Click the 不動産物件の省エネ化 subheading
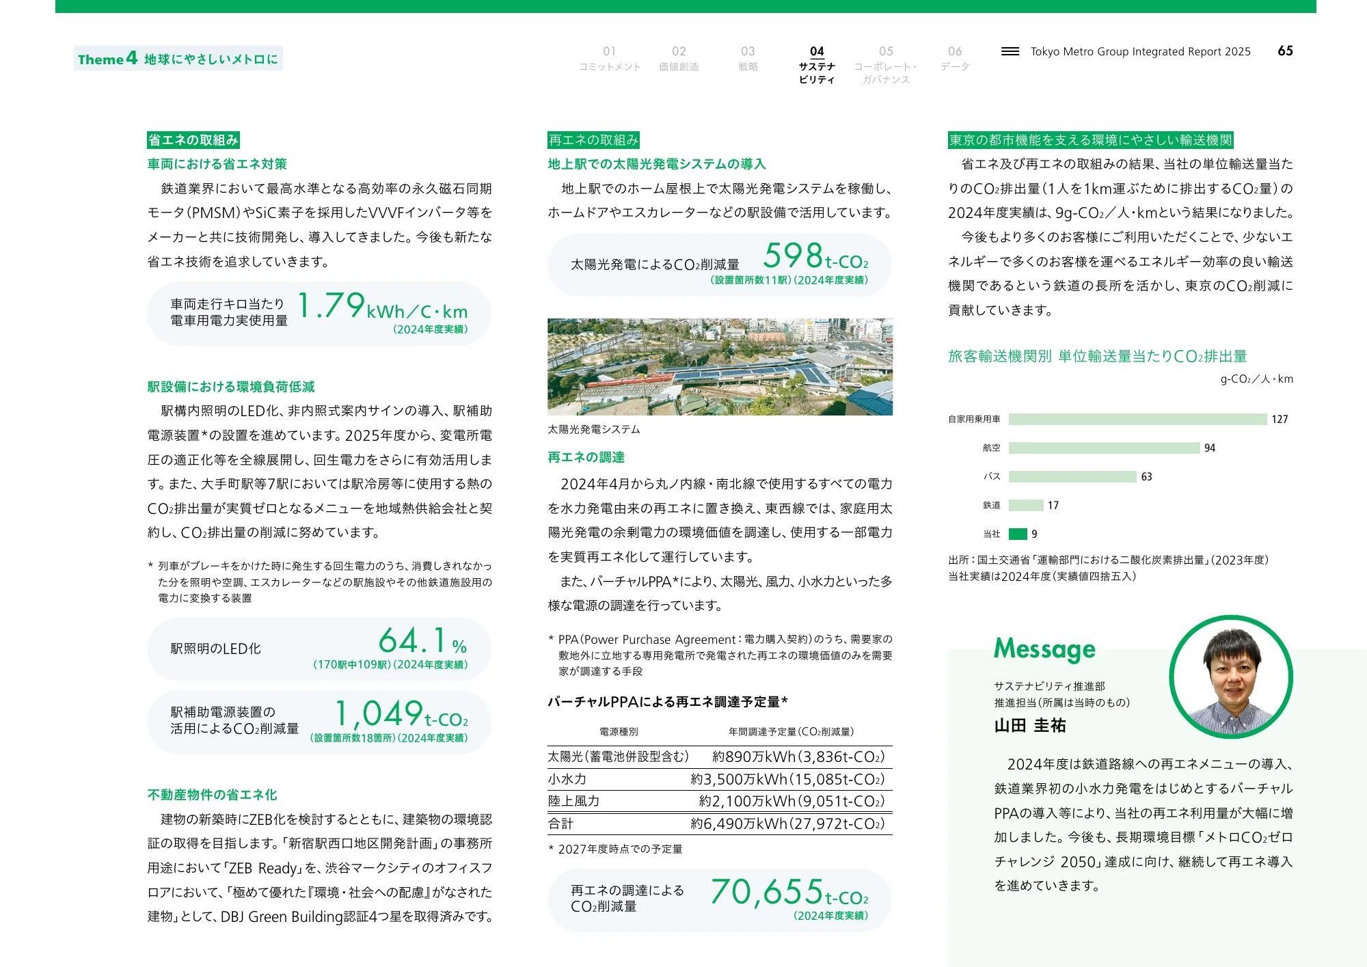Viewport: 1367px width, 967px height. (213, 795)
